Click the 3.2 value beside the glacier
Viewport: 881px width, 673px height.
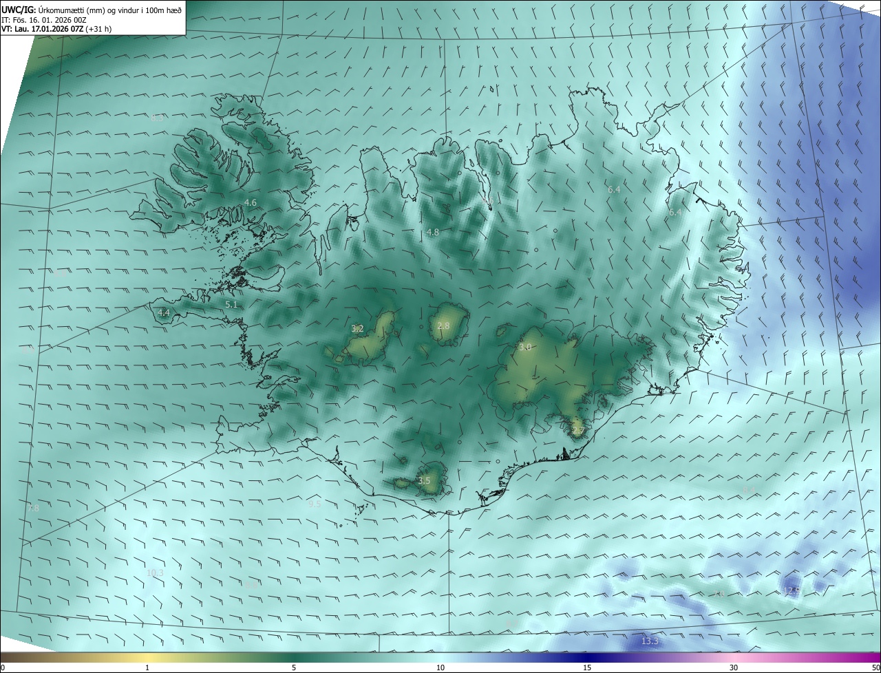click(x=357, y=329)
